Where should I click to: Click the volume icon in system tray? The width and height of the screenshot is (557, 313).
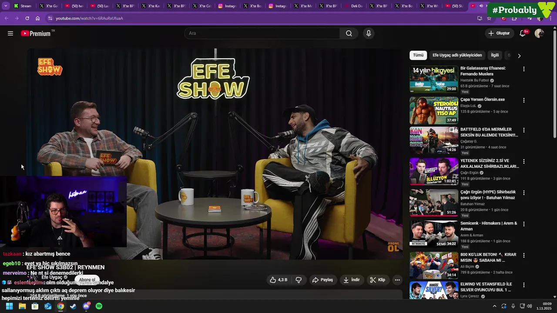(529, 306)
